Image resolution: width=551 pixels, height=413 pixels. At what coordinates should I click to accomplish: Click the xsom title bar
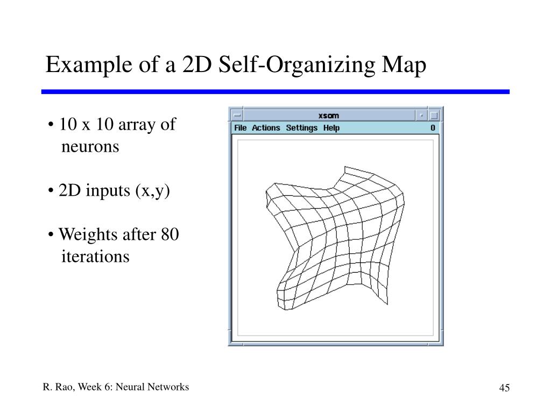[329, 115]
